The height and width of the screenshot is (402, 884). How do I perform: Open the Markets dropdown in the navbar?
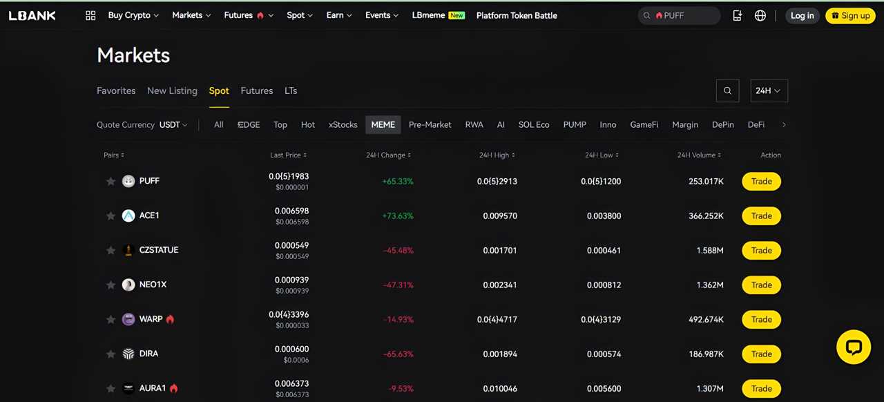coord(191,15)
